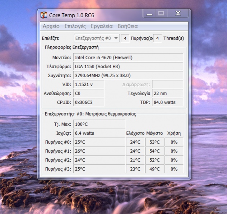Viewport: 227px width, 214px height.
Task: Click the power value 6.4 watts
Action: point(99,133)
